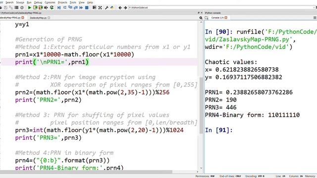
Task: Run selection or current line icon
Action: pos(46,8)
